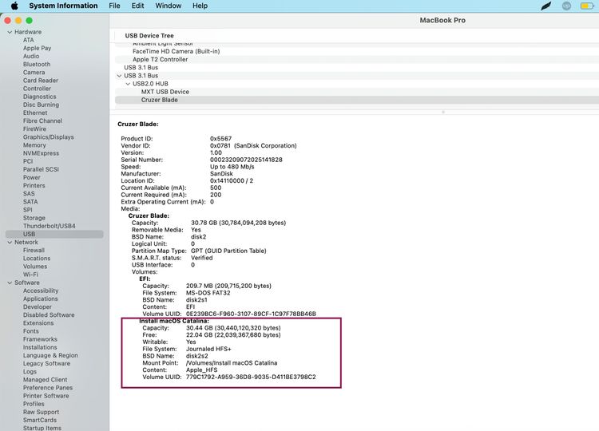Select FireWire in the sidebar

pyautogui.click(x=34, y=129)
